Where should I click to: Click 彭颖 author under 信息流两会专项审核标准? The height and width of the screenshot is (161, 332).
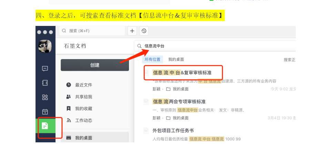click(x=157, y=118)
